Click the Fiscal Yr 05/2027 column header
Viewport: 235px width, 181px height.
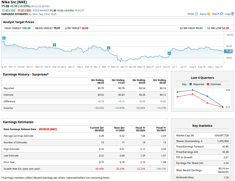click(x=161, y=129)
